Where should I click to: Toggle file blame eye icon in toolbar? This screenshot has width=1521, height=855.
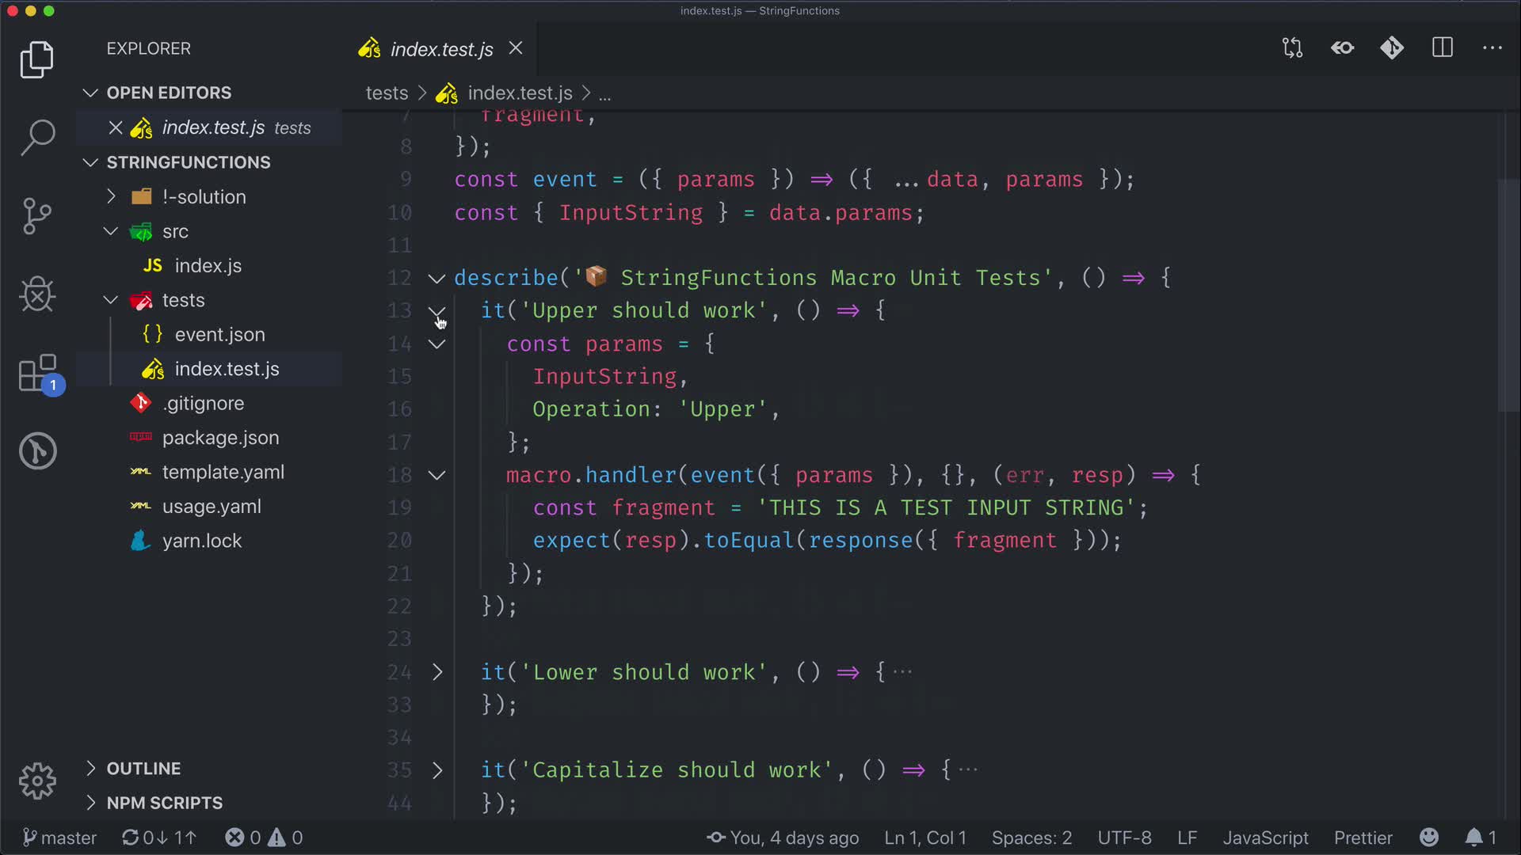[1342, 48]
